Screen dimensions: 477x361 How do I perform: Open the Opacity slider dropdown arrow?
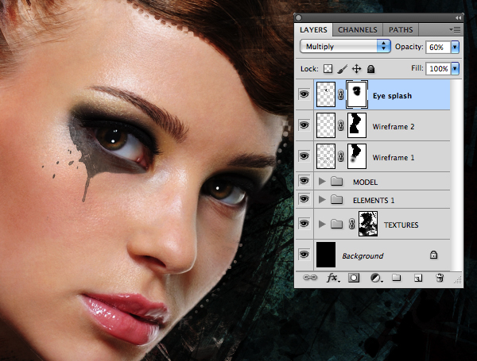tap(455, 47)
